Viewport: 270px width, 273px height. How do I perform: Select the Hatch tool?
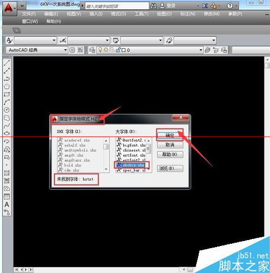pos(6,173)
